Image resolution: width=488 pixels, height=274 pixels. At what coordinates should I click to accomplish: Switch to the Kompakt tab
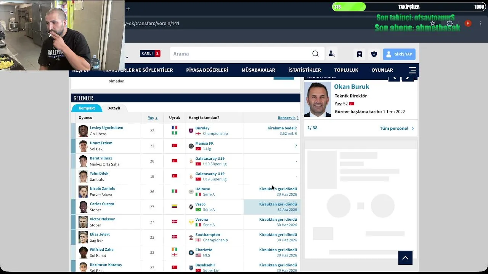pyautogui.click(x=87, y=108)
